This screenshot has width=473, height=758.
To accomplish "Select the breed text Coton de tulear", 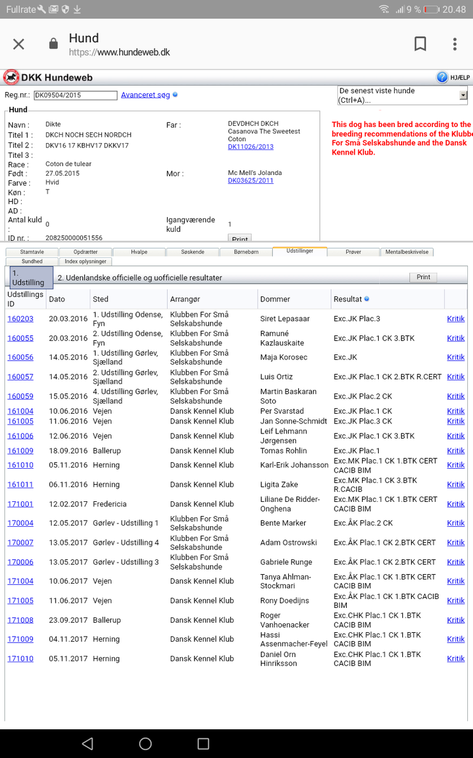I will point(69,164).
